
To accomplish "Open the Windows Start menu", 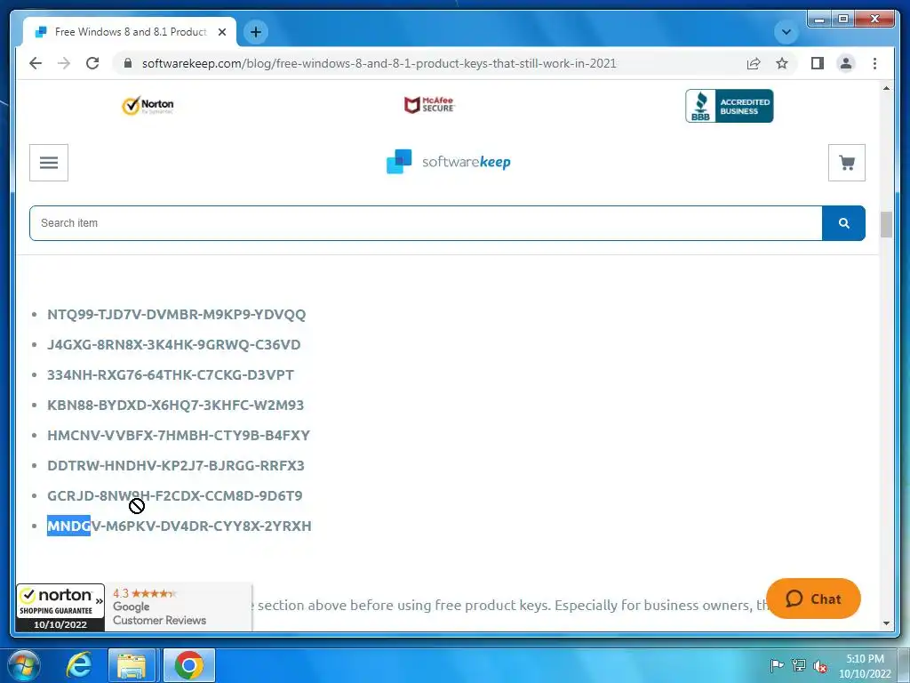I will click(23, 665).
